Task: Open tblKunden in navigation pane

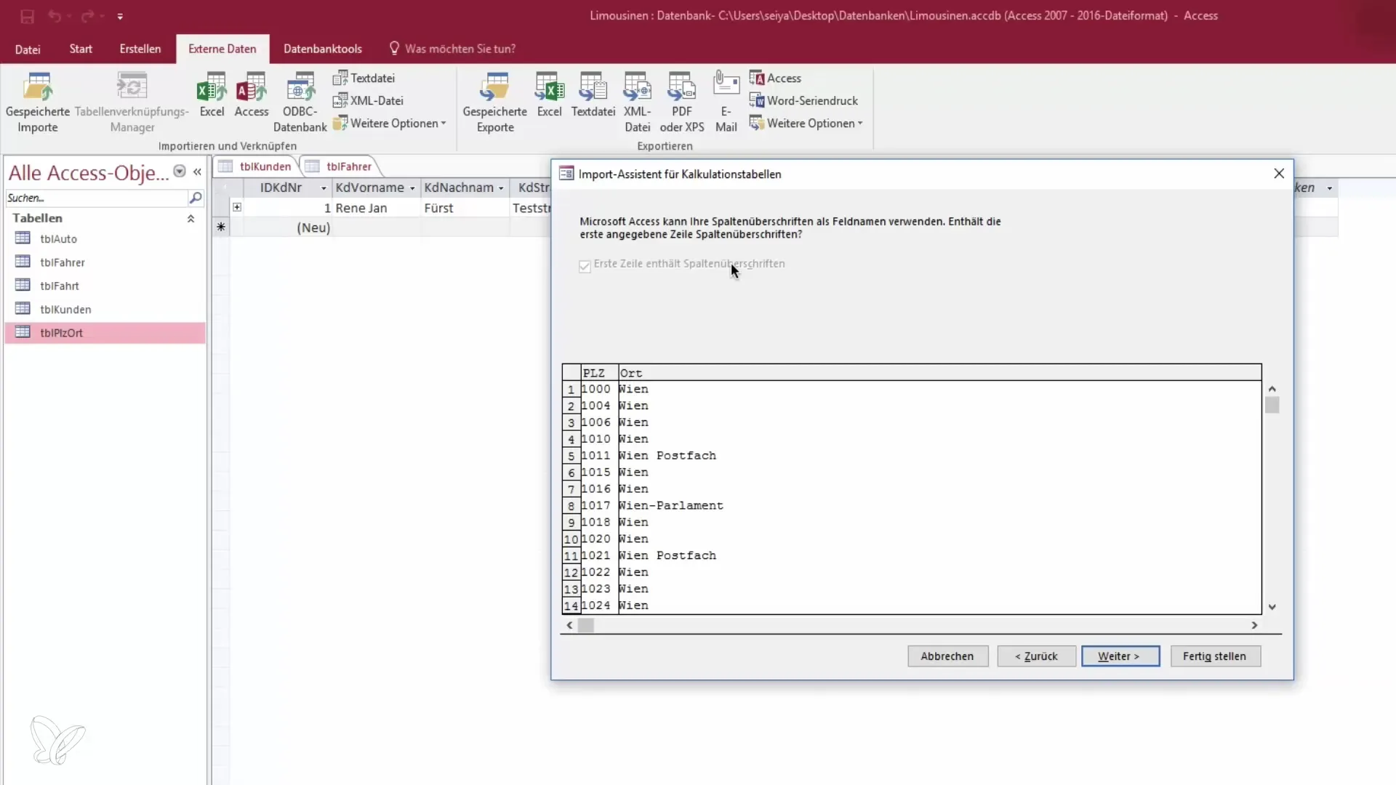Action: (x=65, y=309)
